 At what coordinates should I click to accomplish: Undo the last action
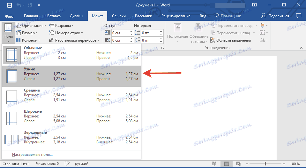[19, 5]
